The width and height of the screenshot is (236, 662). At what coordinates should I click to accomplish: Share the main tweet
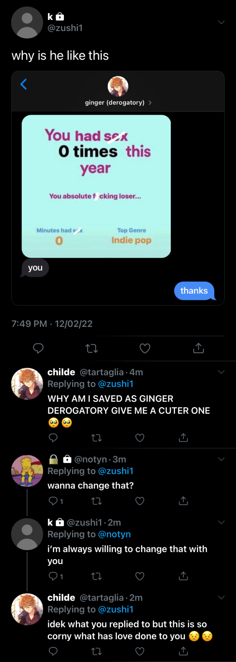[x=198, y=348]
